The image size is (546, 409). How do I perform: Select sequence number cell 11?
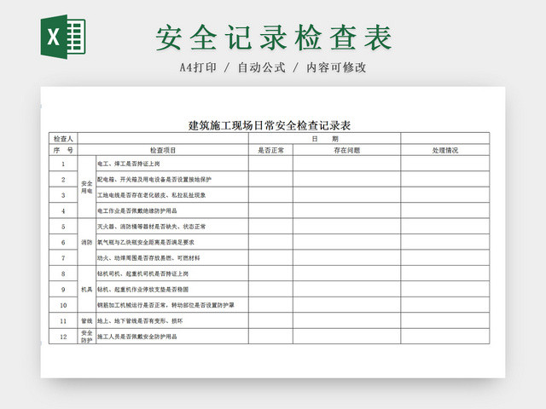(x=63, y=320)
